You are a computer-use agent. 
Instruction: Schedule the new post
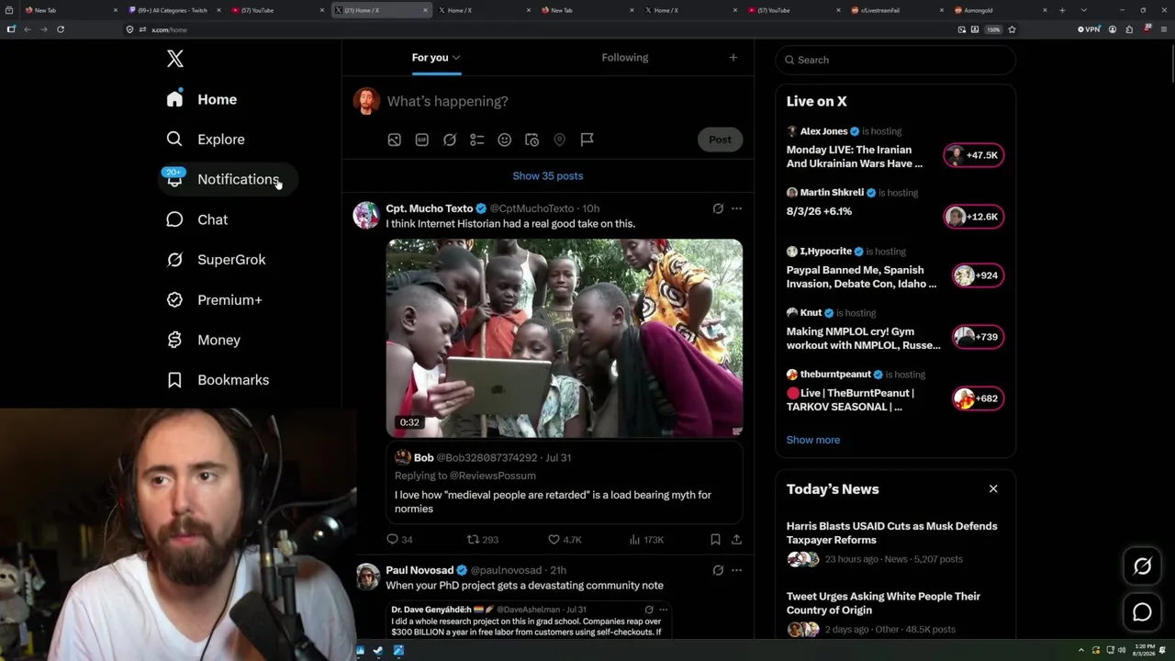[x=532, y=140]
